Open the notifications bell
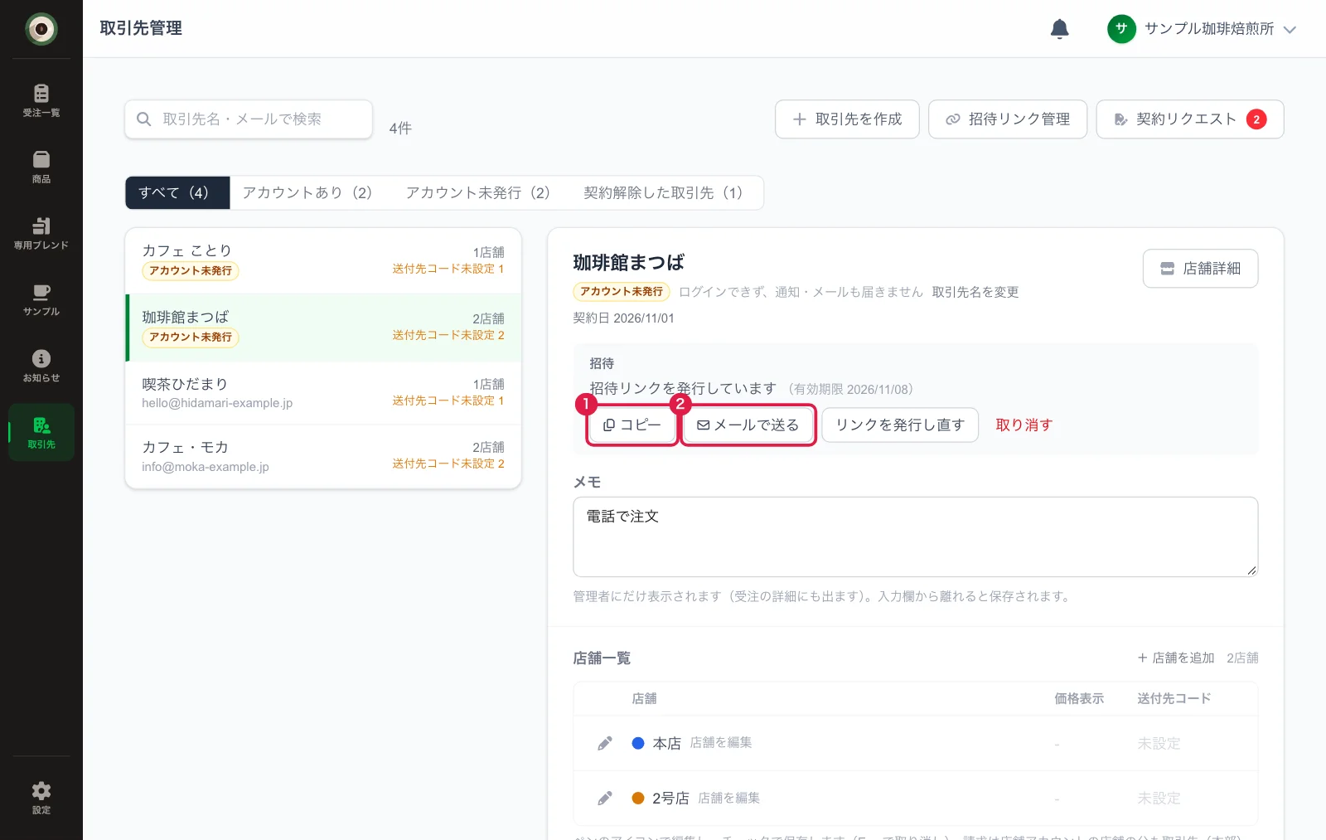Viewport: 1326px width, 840px height. point(1059,29)
